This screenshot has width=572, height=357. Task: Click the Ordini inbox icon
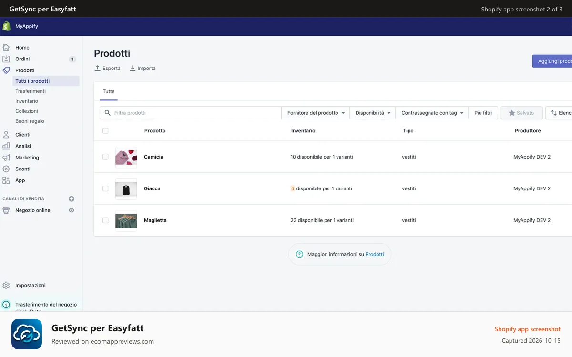pos(6,59)
